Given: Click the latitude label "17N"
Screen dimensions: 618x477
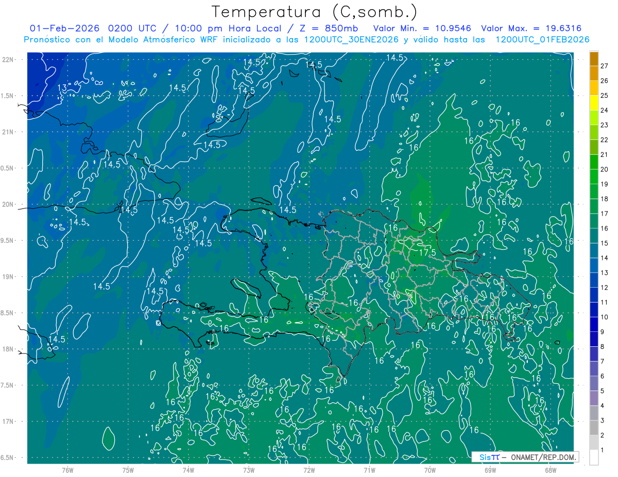Looking at the screenshot, I should point(7,421).
